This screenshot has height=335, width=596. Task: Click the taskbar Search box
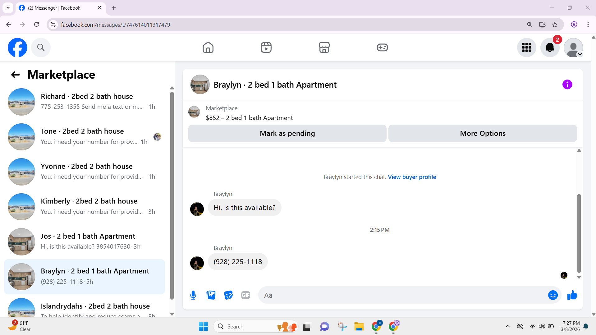click(256, 327)
